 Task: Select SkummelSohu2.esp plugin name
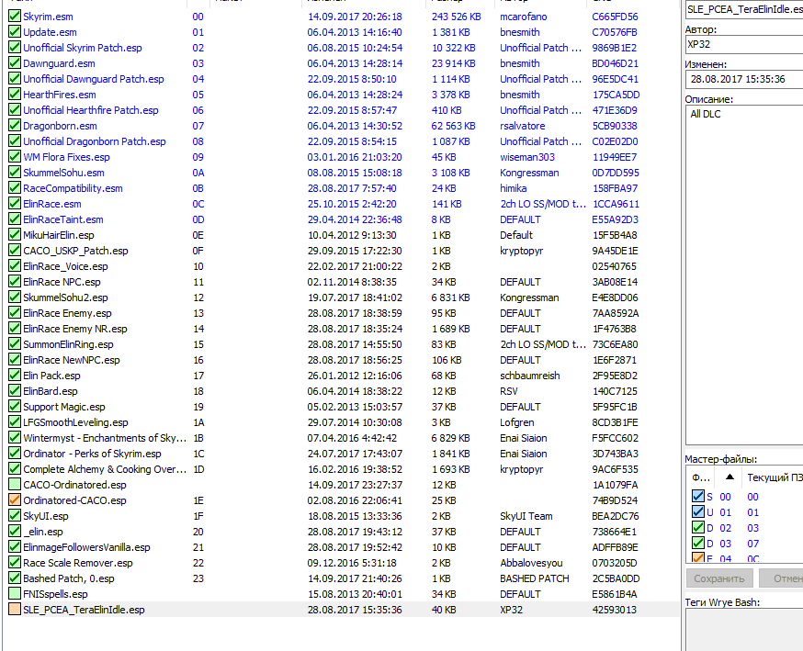pyautogui.click(x=65, y=297)
